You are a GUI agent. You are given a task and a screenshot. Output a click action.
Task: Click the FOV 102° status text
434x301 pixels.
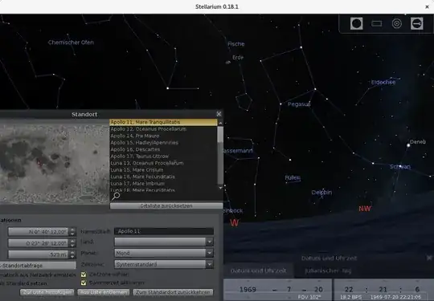pos(309,297)
